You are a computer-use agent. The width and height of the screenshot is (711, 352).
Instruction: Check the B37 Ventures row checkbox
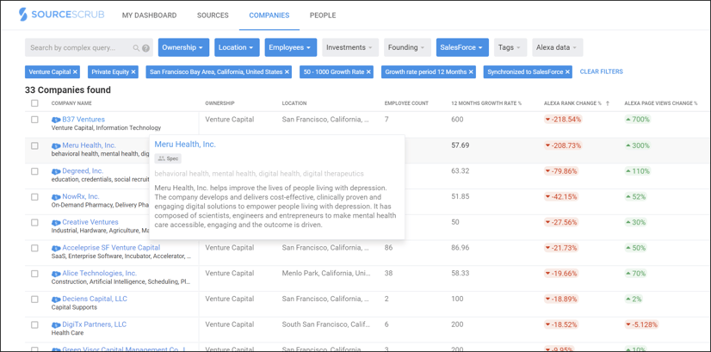point(35,120)
